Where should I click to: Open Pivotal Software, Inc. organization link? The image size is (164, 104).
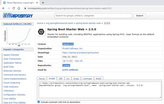coord(73,49)
